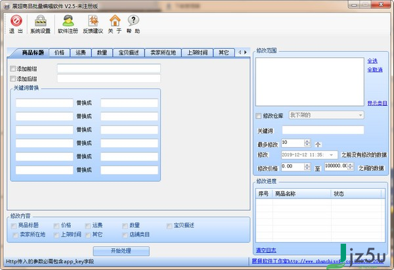The height and width of the screenshot is (270, 394).
Task: Open the date 2019-12-12 dropdown
Action: [x=331, y=155]
